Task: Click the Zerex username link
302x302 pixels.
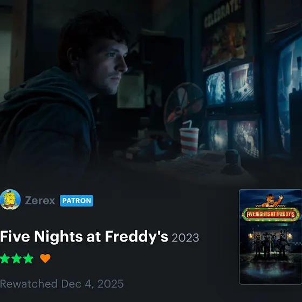Action: pos(40,201)
